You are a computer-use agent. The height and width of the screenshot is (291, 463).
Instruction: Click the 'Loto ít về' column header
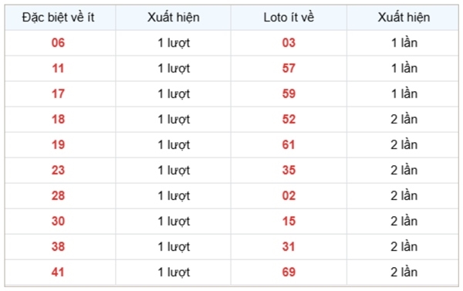coord(289,18)
